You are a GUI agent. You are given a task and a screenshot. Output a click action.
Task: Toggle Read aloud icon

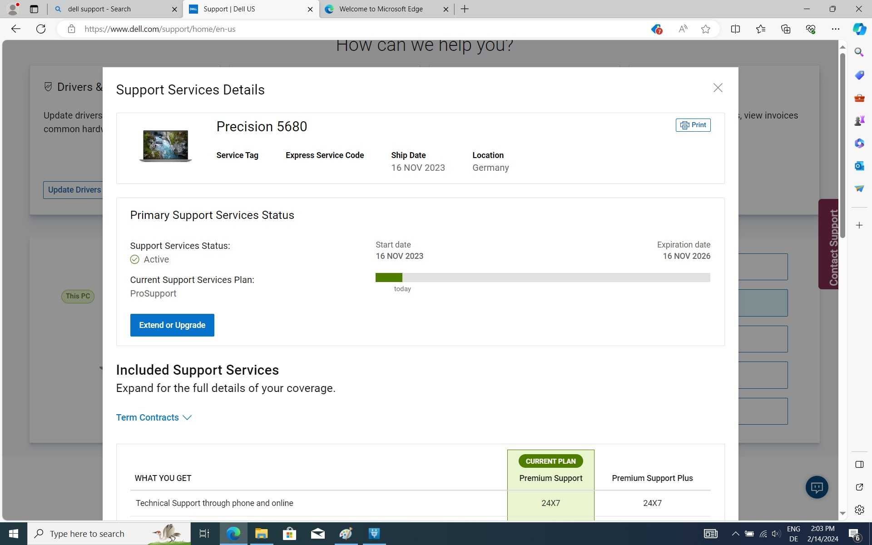click(x=683, y=29)
